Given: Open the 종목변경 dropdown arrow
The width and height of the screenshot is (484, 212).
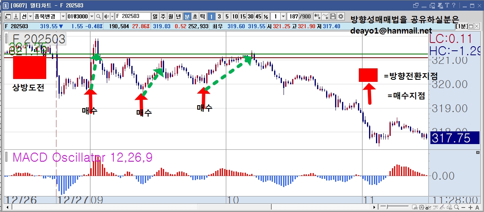Looking at the screenshot, I should click(63, 16).
